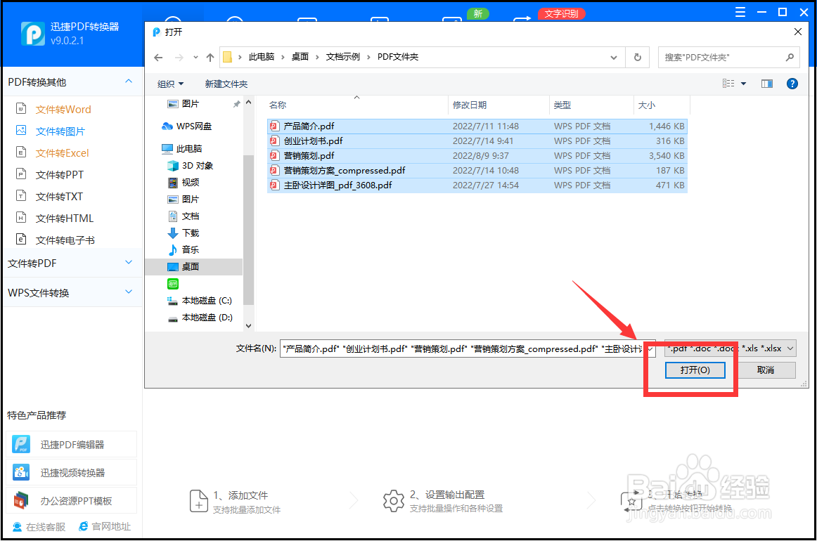Click the view mode icon
The image size is (817, 541).
(728, 84)
